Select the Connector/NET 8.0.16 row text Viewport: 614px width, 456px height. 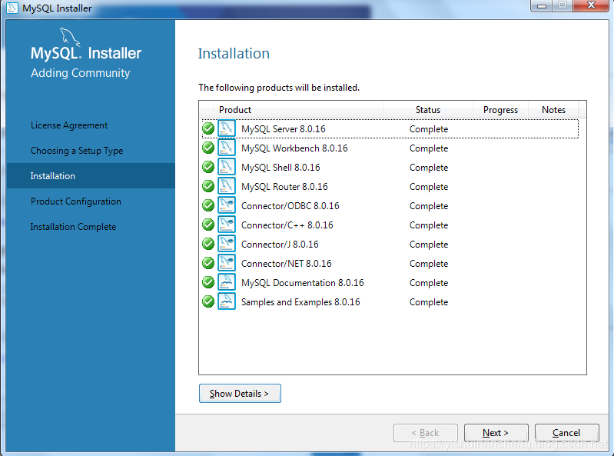click(286, 263)
